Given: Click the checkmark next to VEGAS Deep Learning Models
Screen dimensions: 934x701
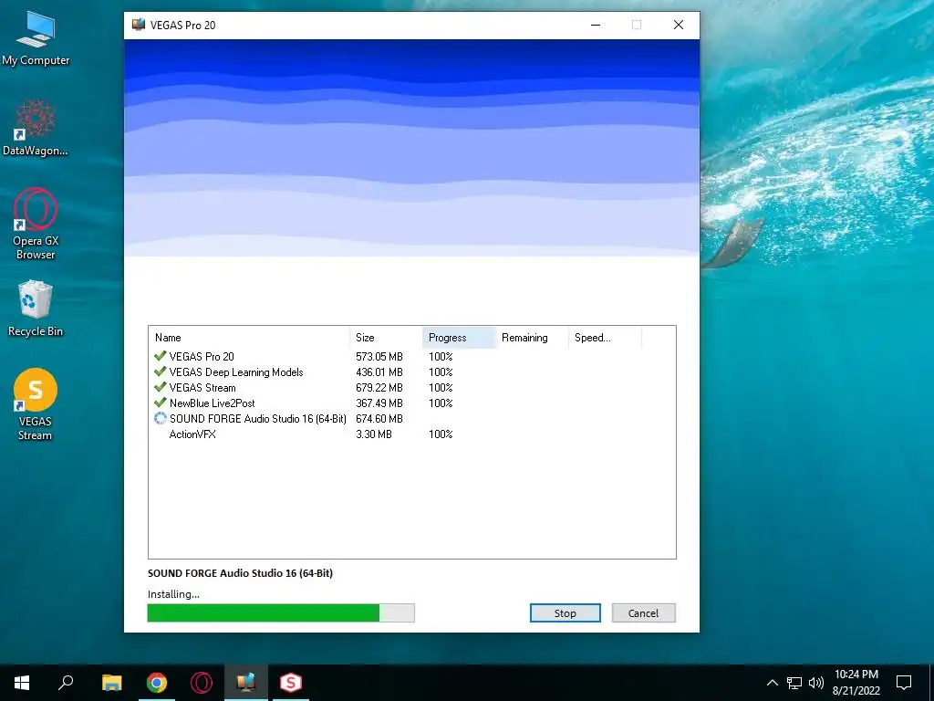Looking at the screenshot, I should pos(160,371).
